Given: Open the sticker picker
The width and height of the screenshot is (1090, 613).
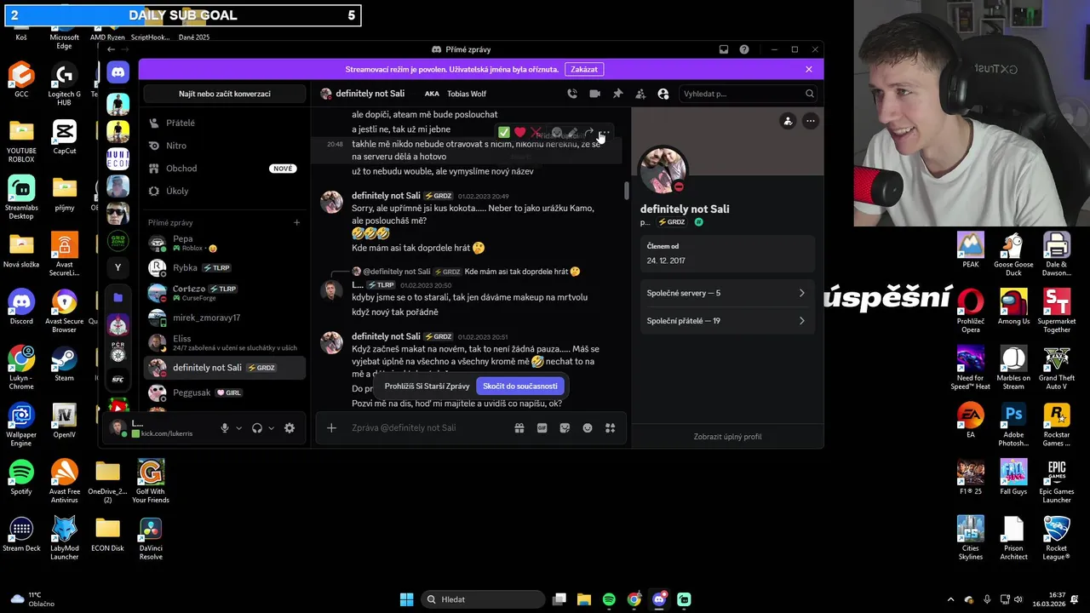Looking at the screenshot, I should (x=565, y=428).
